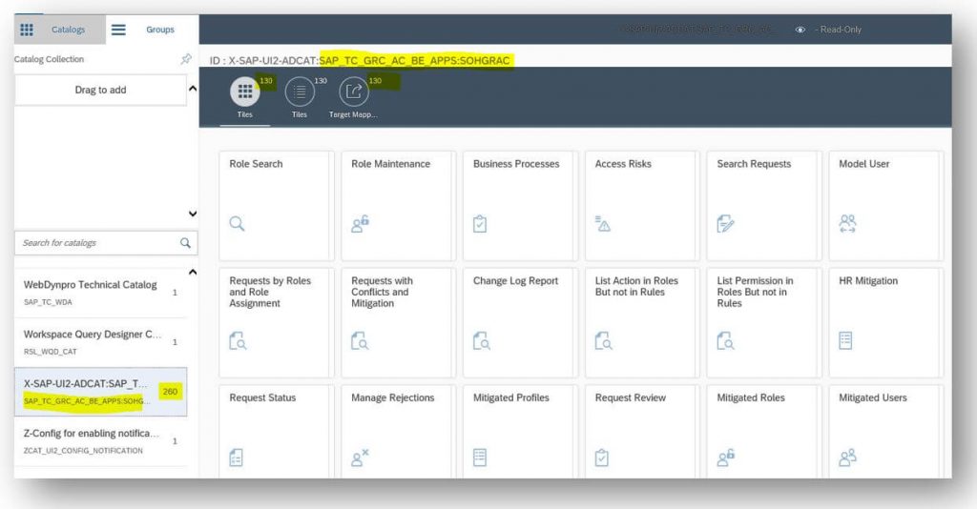Switch to the Catalogs tab
The height and width of the screenshot is (509, 977).
click(68, 30)
